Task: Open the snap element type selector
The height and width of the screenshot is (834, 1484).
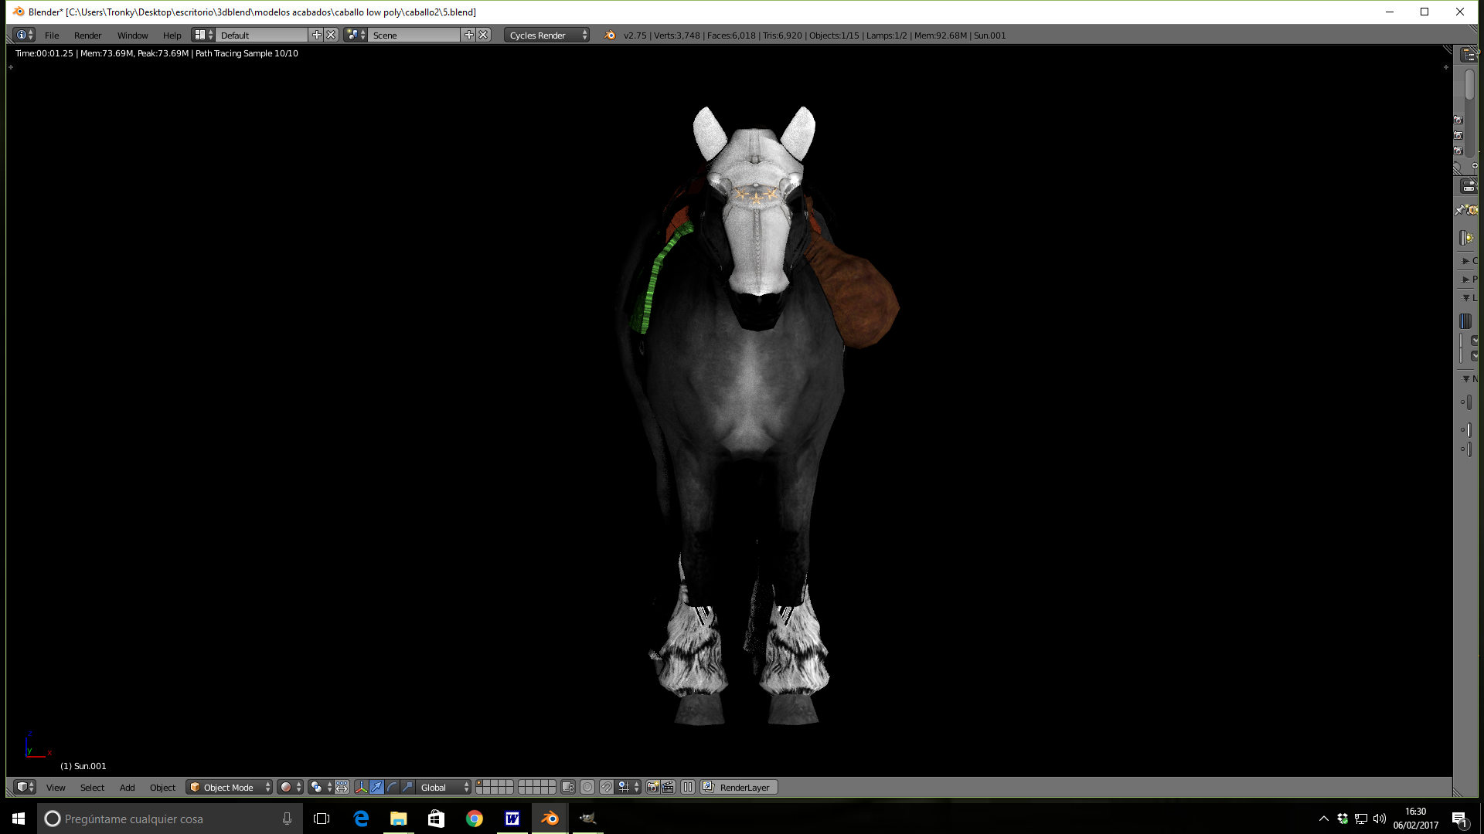Action: tap(628, 787)
